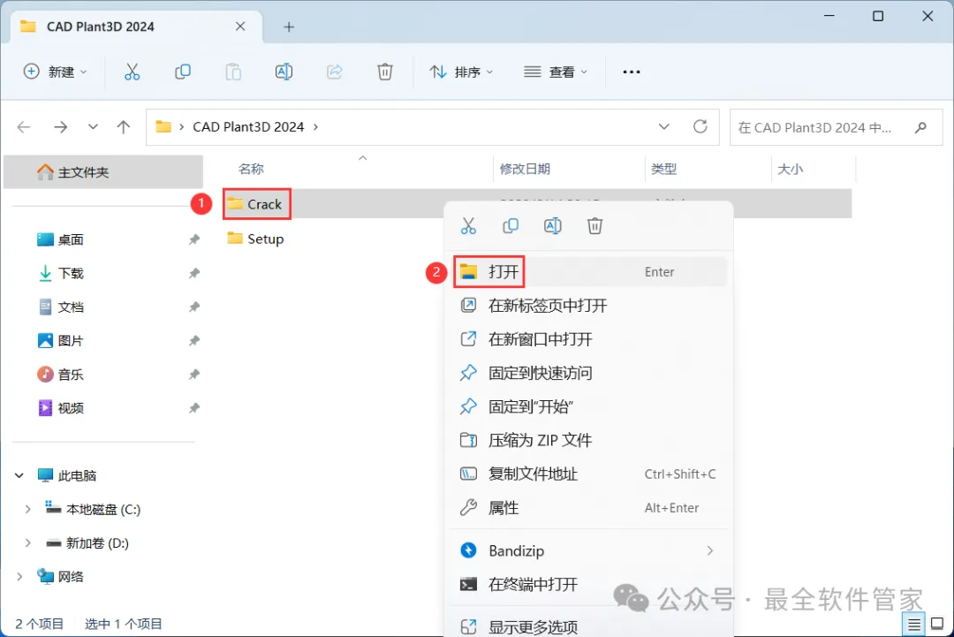Close the CAD Plant3D 2024 tab
Viewport: 954px width, 637px height.
click(x=240, y=27)
